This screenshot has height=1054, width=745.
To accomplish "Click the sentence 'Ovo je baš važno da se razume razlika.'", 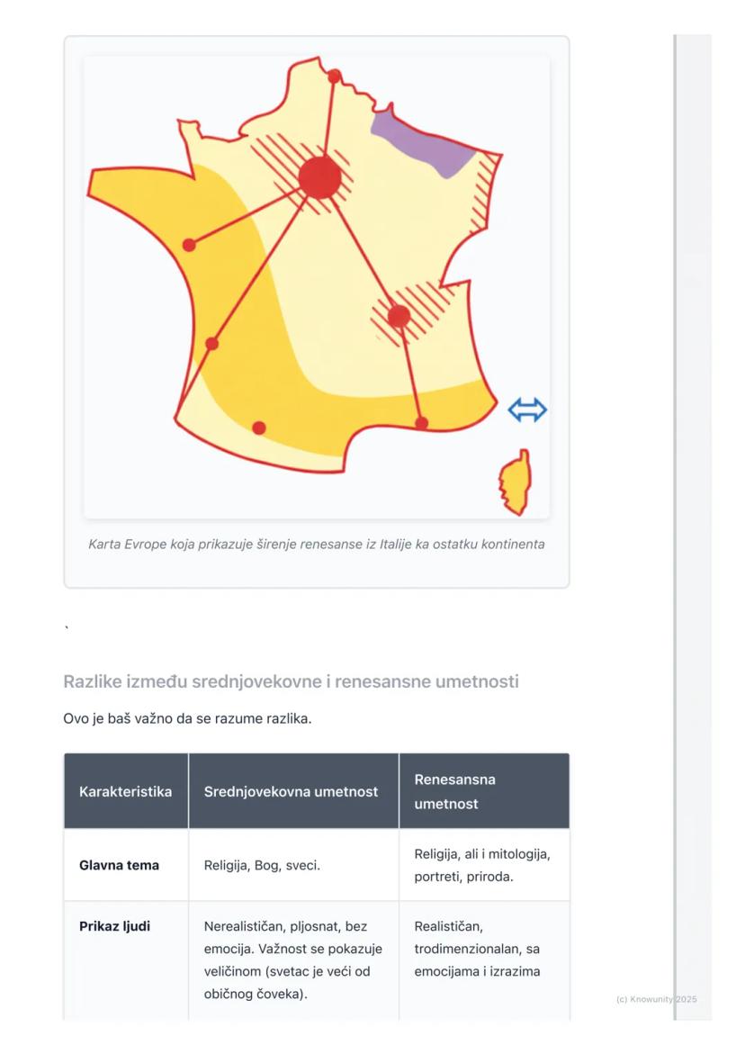I will 187,719.
